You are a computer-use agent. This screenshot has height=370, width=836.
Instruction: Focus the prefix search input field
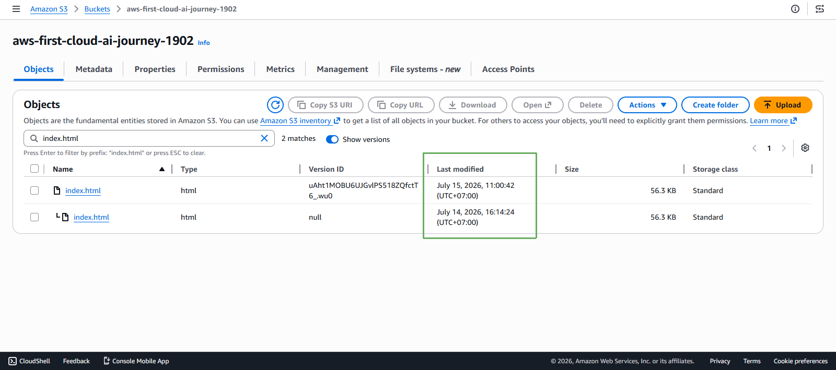[x=149, y=138]
